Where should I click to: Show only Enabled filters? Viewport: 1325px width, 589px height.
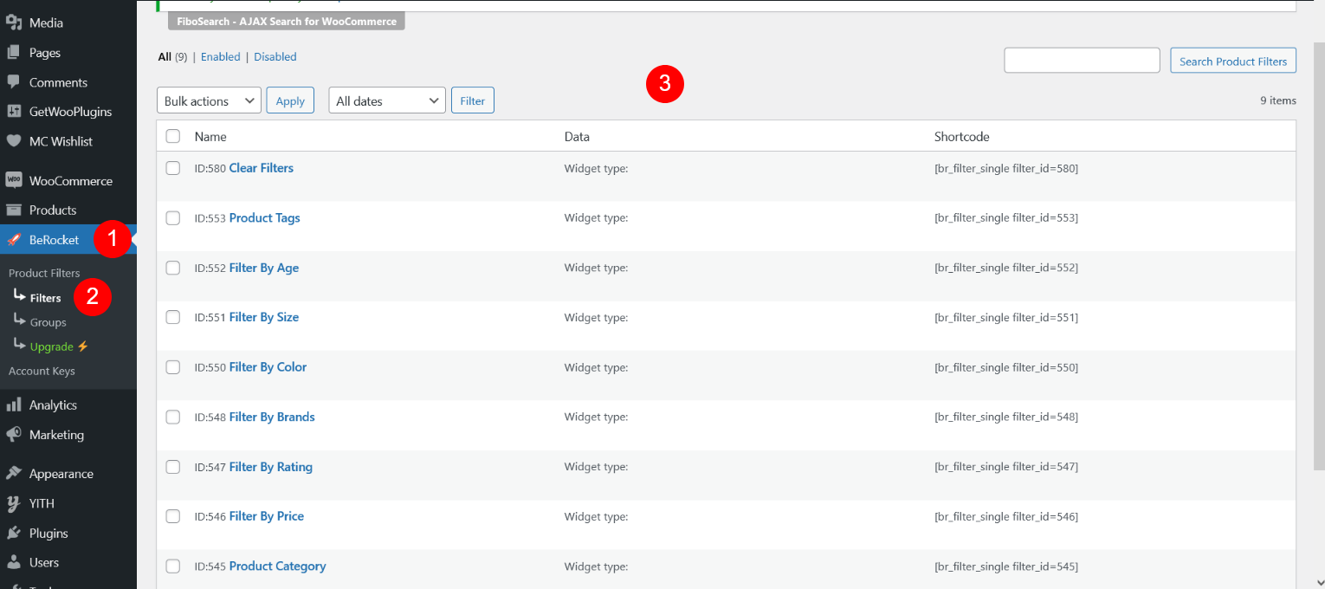pyautogui.click(x=221, y=56)
